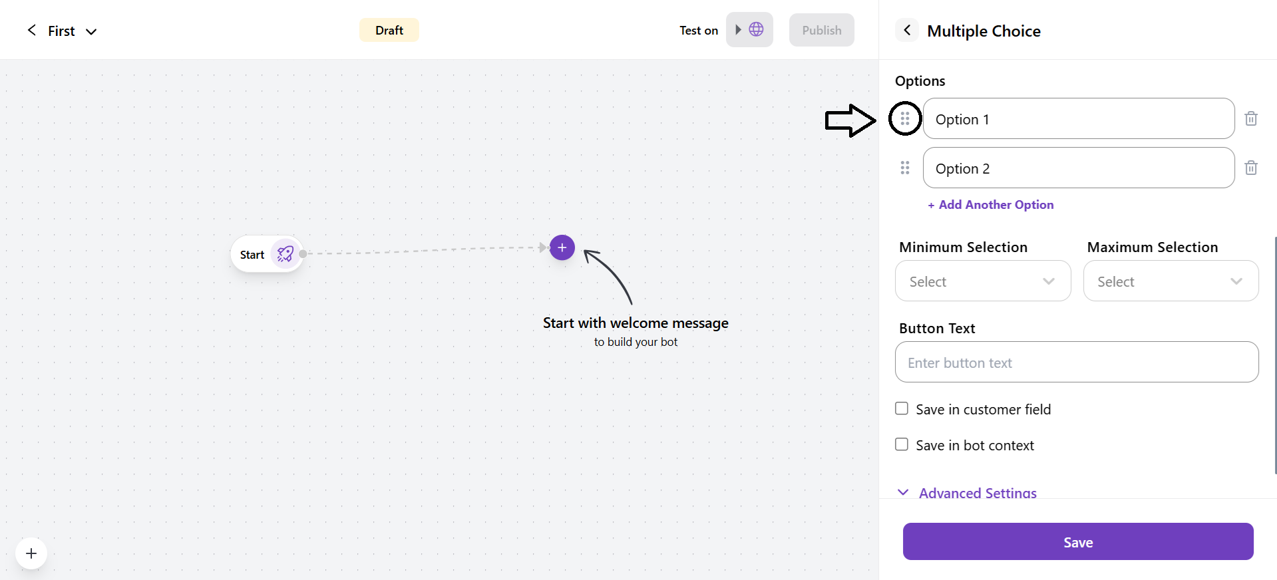
Task: Click the drag handle beside Option 2
Action: tap(905, 168)
